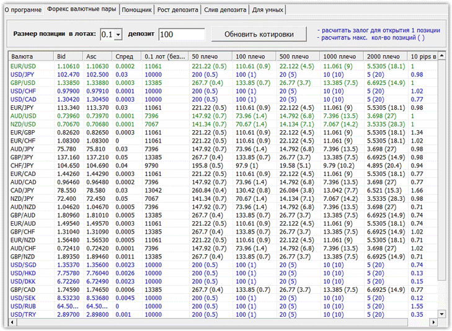Click the vertical scrollbar down arrow
452x331 pixels.
pos(441,314)
